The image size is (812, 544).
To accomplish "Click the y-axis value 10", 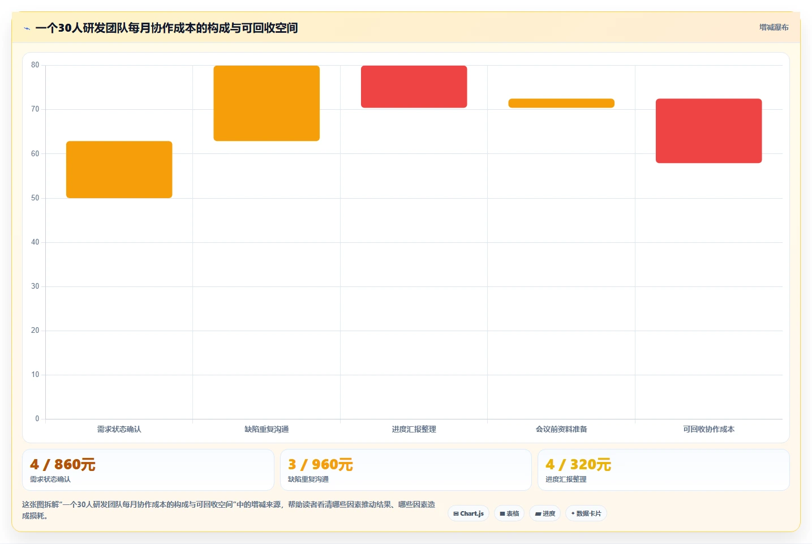I will [x=35, y=375].
